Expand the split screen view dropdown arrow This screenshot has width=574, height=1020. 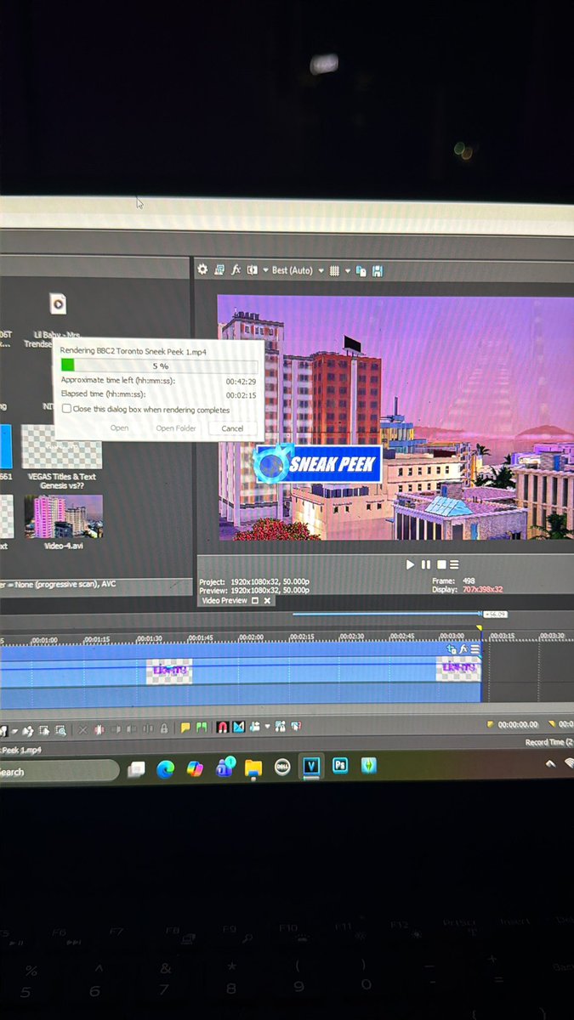click(264, 270)
